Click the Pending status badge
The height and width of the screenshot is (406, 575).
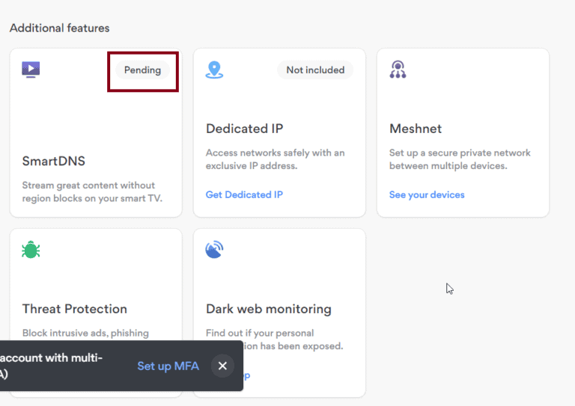click(x=142, y=70)
